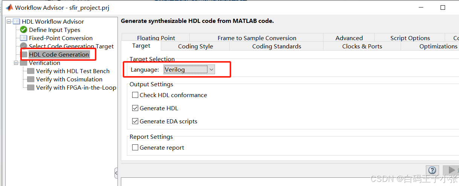Click the Fixed-Point Conversion step icon
Image resolution: width=459 pixels, height=186 pixels.
pyautogui.click(x=23, y=38)
